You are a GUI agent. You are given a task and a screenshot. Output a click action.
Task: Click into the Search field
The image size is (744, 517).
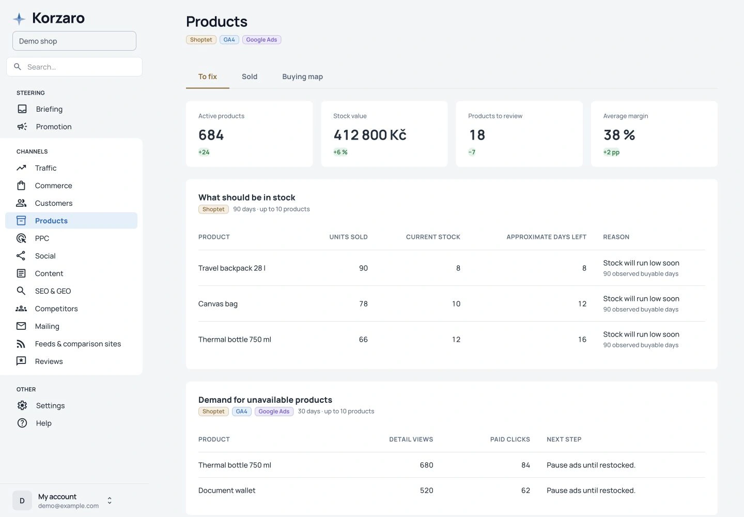tap(74, 67)
